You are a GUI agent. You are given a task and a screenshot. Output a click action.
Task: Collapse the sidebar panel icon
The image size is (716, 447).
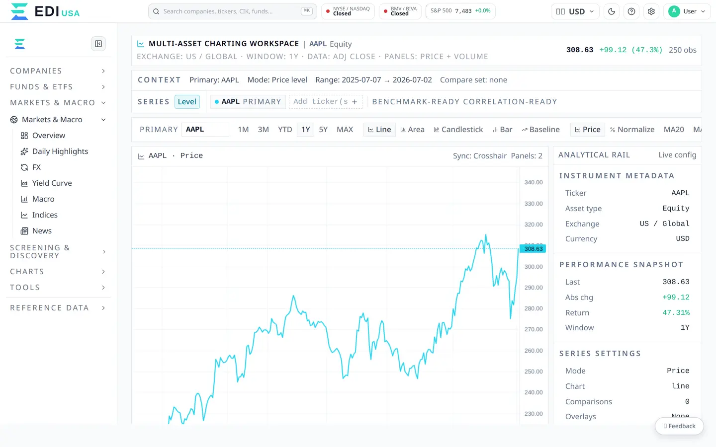point(98,44)
